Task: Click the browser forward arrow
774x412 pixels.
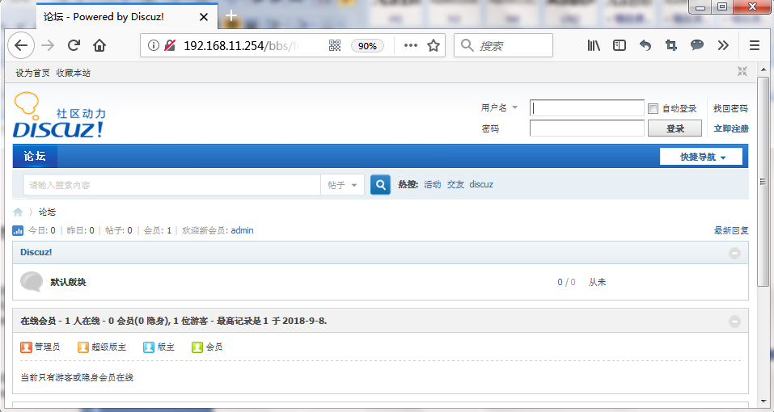Action: (x=48, y=45)
